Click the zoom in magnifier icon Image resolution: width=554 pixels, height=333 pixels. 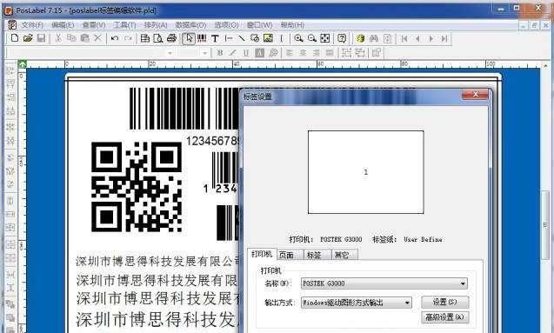[x=298, y=38]
